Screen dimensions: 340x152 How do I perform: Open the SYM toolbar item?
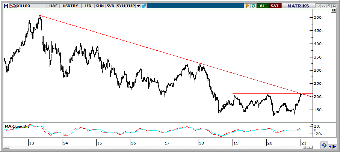[x=121, y=6]
